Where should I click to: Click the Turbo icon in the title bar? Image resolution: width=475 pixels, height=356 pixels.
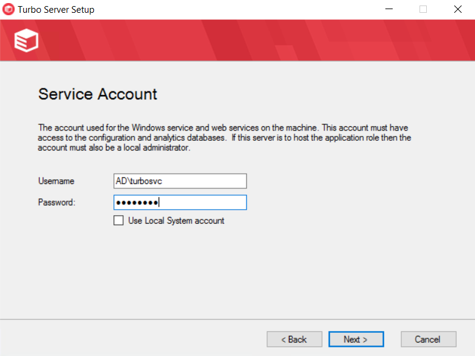pos(9,10)
